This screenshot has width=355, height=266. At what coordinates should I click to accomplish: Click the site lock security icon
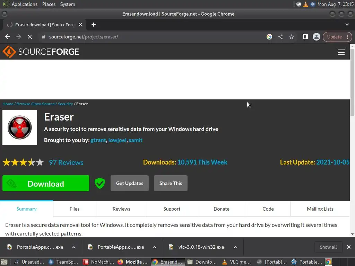[x=44, y=37]
